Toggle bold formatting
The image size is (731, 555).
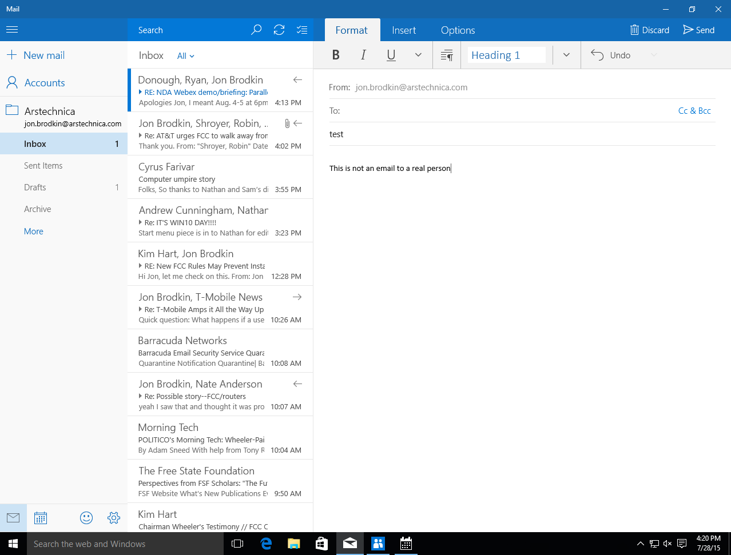(336, 54)
